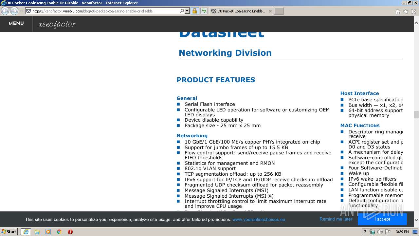This screenshot has width=419, height=236.
Task: Open the IE Tools gear menu
Action: [x=414, y=11]
